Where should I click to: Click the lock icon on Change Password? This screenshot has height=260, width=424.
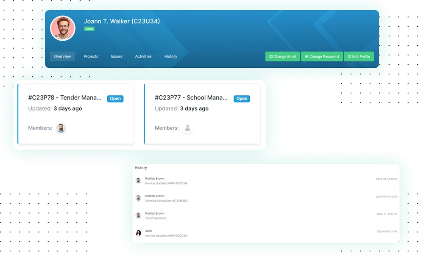307,57
